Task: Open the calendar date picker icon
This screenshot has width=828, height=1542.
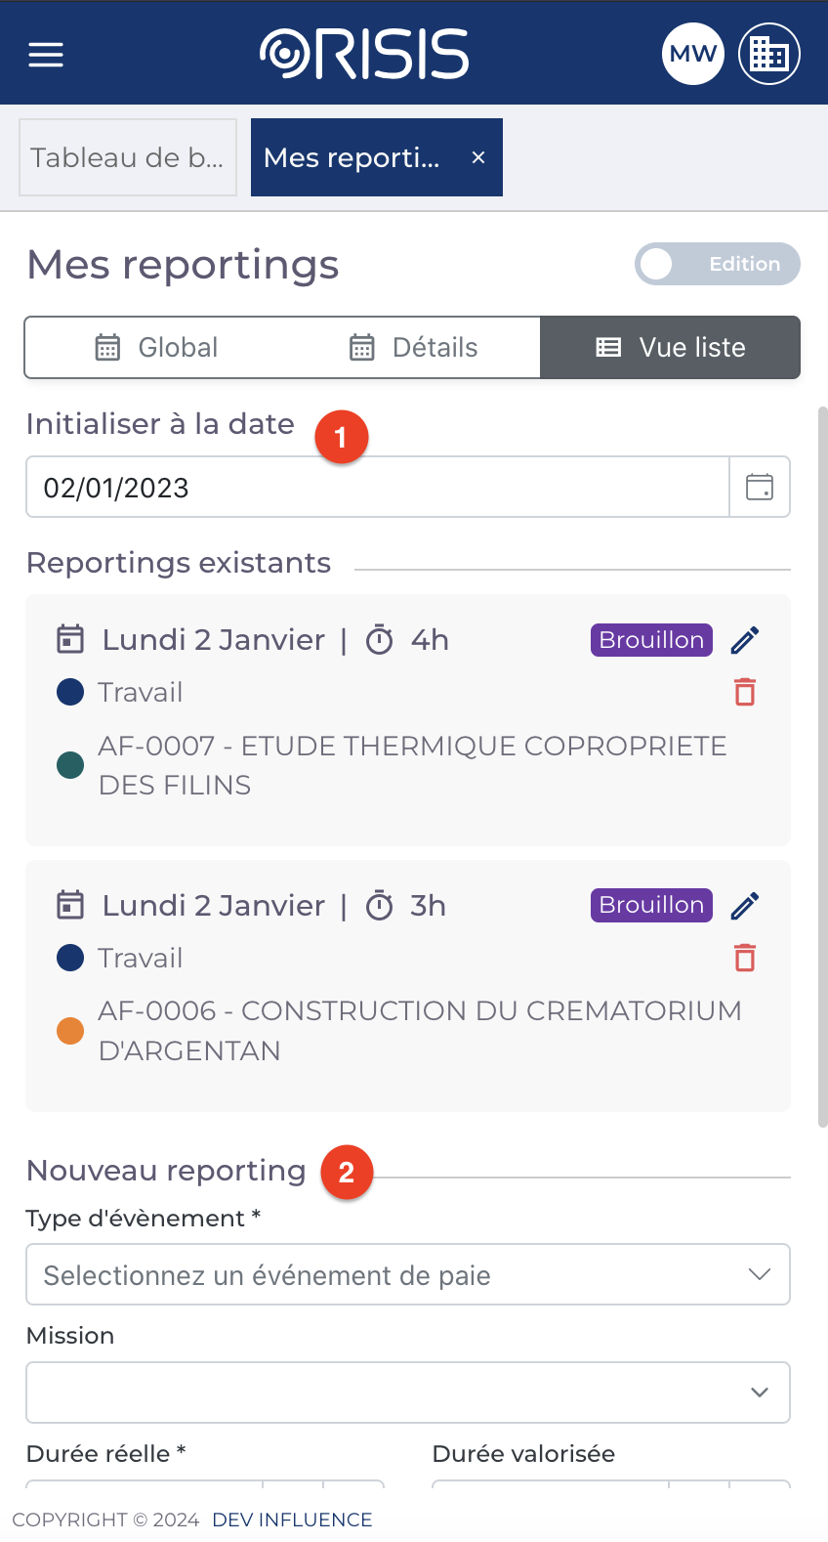Action: (x=760, y=487)
